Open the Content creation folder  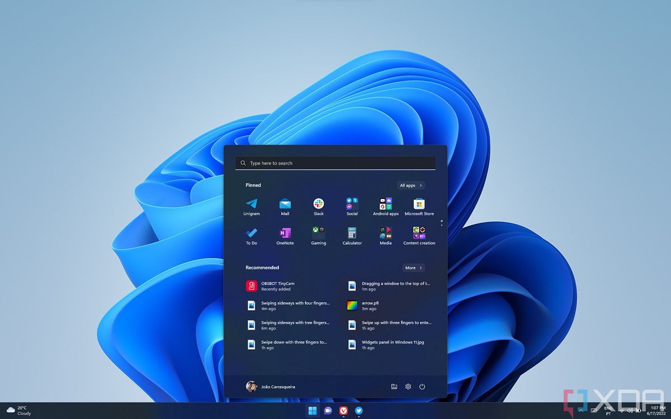coord(419,236)
